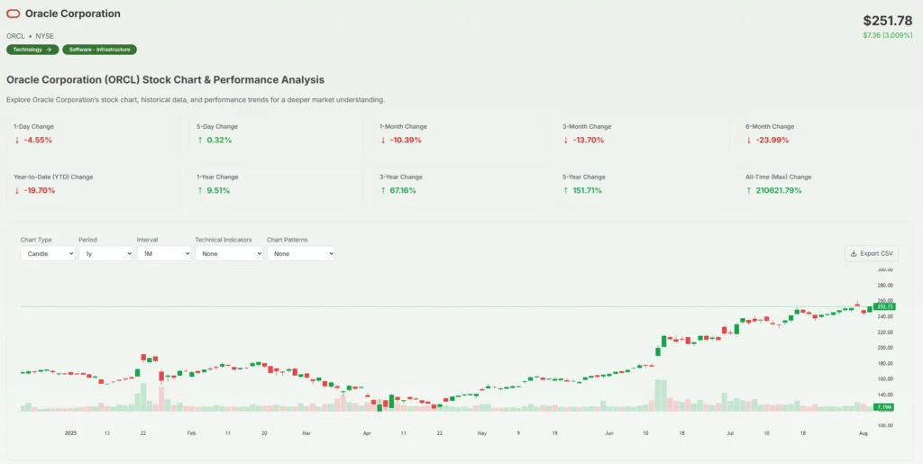
Task: Expand the Interval dropdown
Action: tap(163, 254)
